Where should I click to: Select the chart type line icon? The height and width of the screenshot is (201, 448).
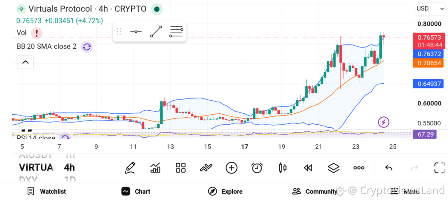(206, 168)
